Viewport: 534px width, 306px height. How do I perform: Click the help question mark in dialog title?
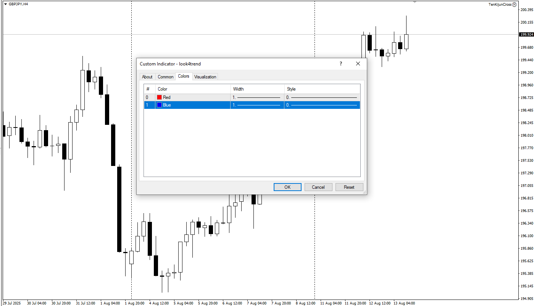tap(341, 64)
